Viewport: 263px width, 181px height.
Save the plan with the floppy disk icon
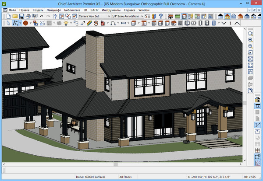click(x=21, y=16)
